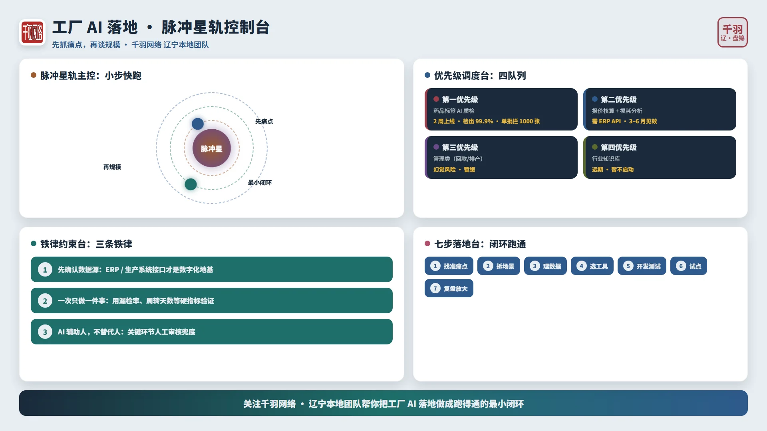The height and width of the screenshot is (431, 767).
Task: Click the green dot beside 第四优先级
Action: pyautogui.click(x=595, y=147)
